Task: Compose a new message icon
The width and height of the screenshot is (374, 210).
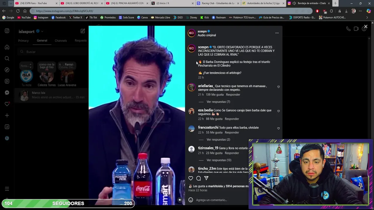Action: [83, 31]
